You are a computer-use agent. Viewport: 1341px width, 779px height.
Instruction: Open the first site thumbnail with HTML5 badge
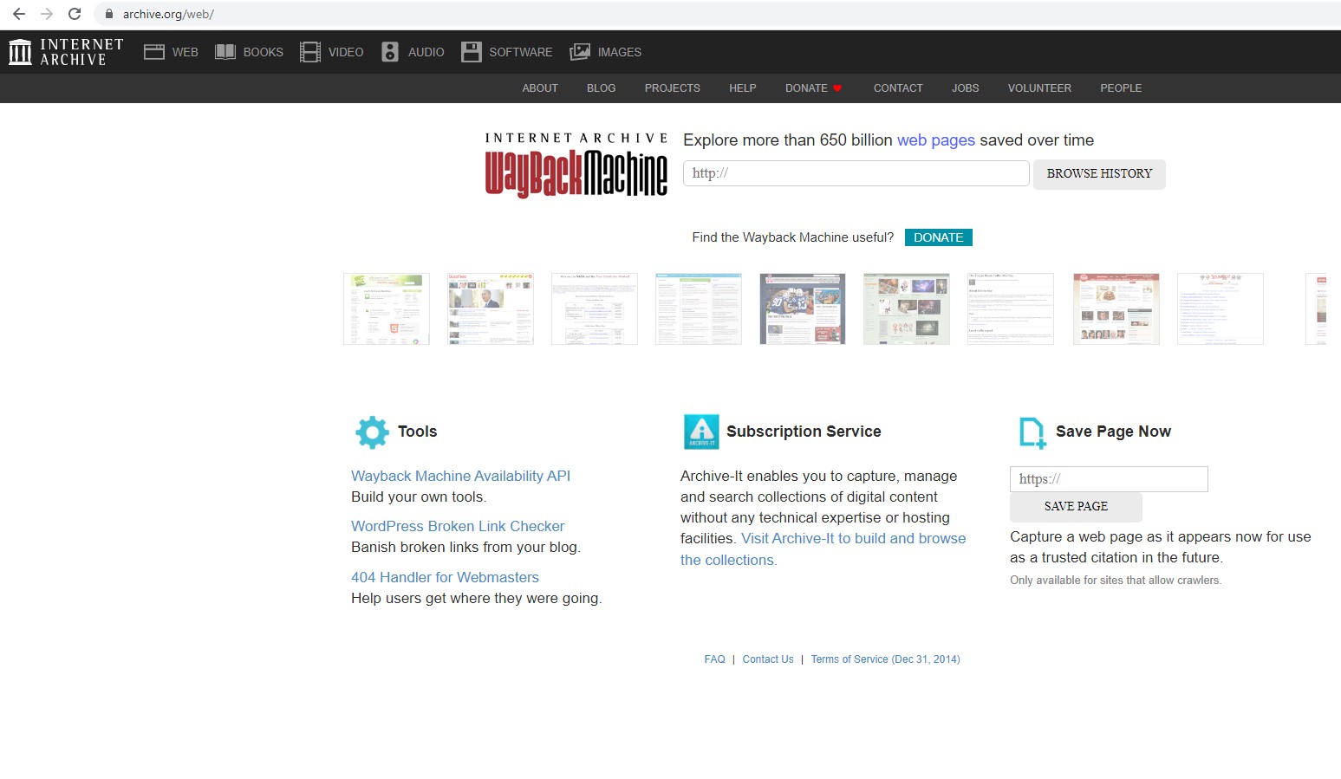pos(387,309)
